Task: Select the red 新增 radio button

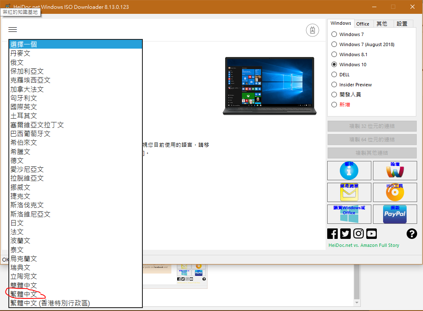Action: click(x=334, y=104)
